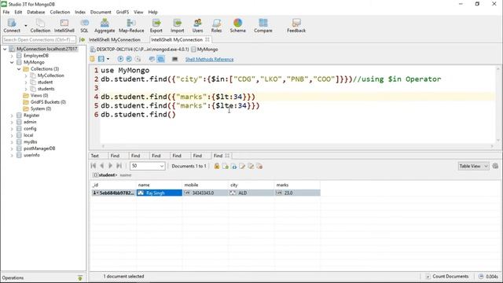
Task: Open the Roles manager
Action: [217, 25]
